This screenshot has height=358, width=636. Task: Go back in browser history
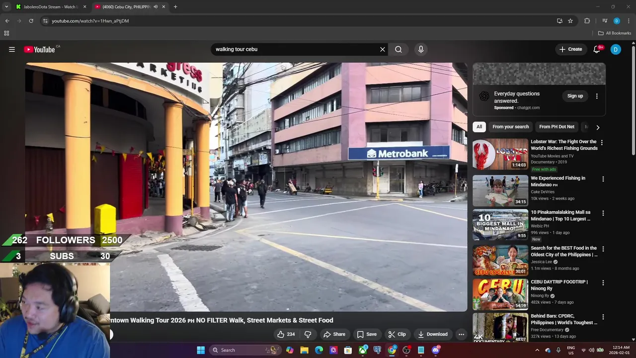pos(7,21)
